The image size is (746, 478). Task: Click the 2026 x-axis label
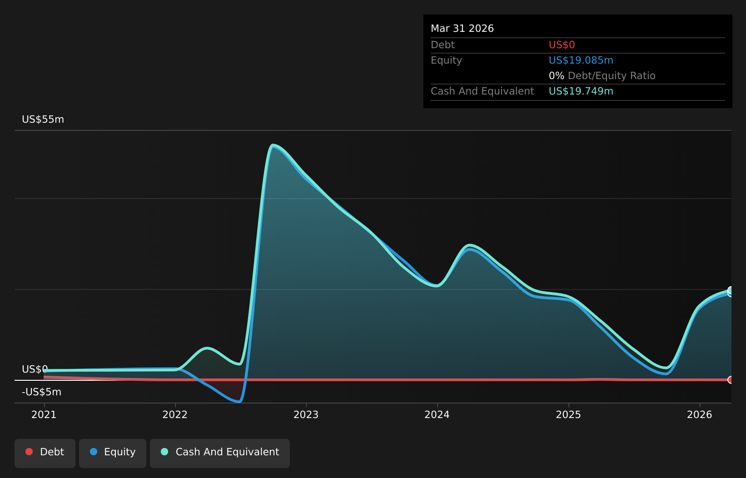[699, 414]
